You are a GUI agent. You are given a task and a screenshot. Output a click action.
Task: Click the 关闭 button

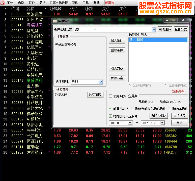coord(179,123)
